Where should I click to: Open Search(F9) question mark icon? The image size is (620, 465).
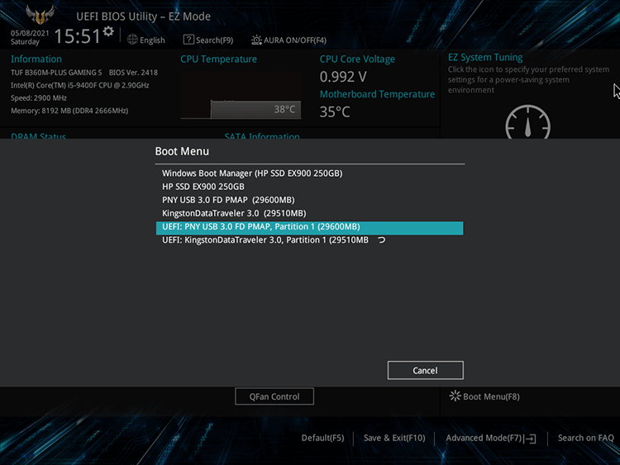pyautogui.click(x=188, y=40)
